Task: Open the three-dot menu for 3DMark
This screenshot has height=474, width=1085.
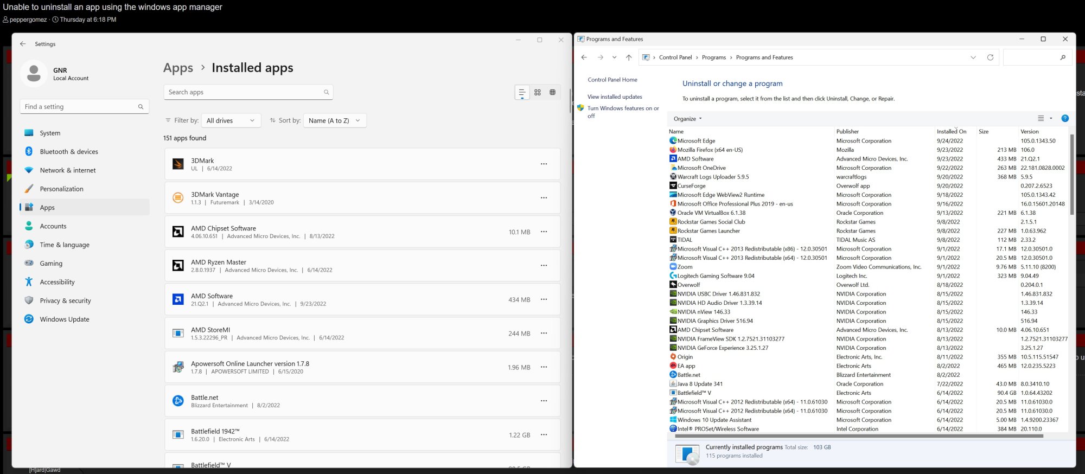Action: (544, 164)
